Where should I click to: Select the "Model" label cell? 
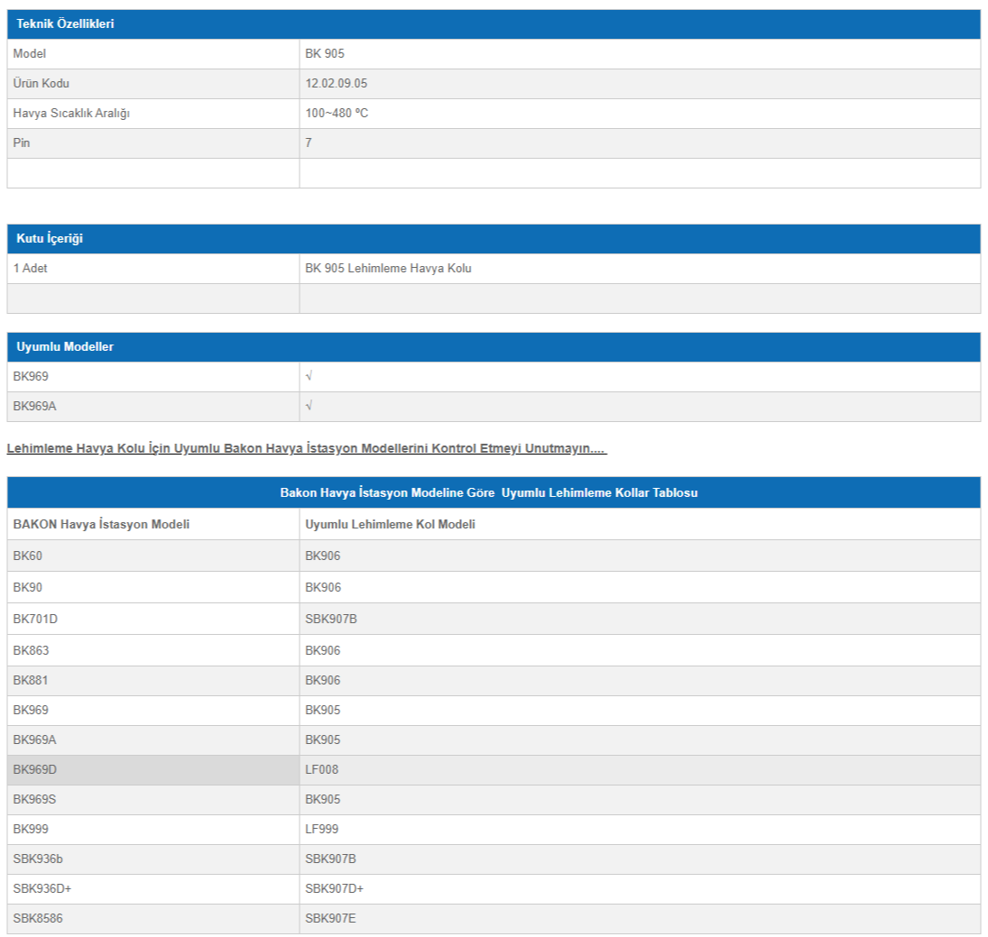tap(153, 54)
